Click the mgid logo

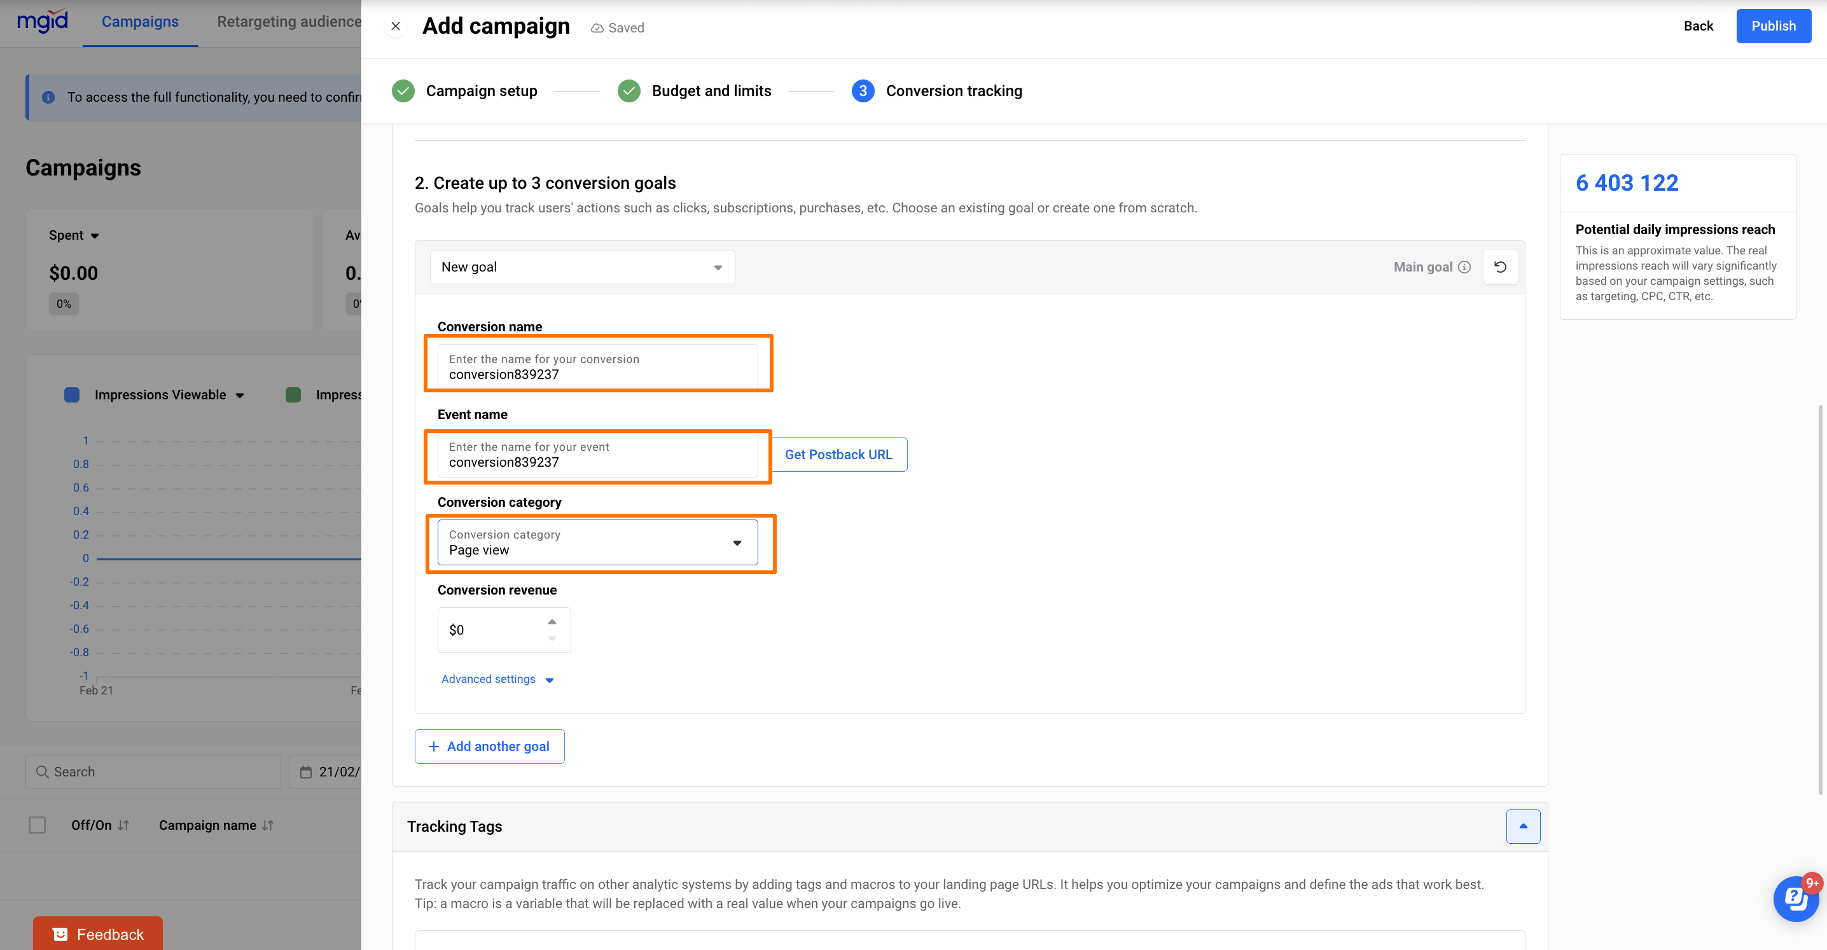tap(43, 21)
